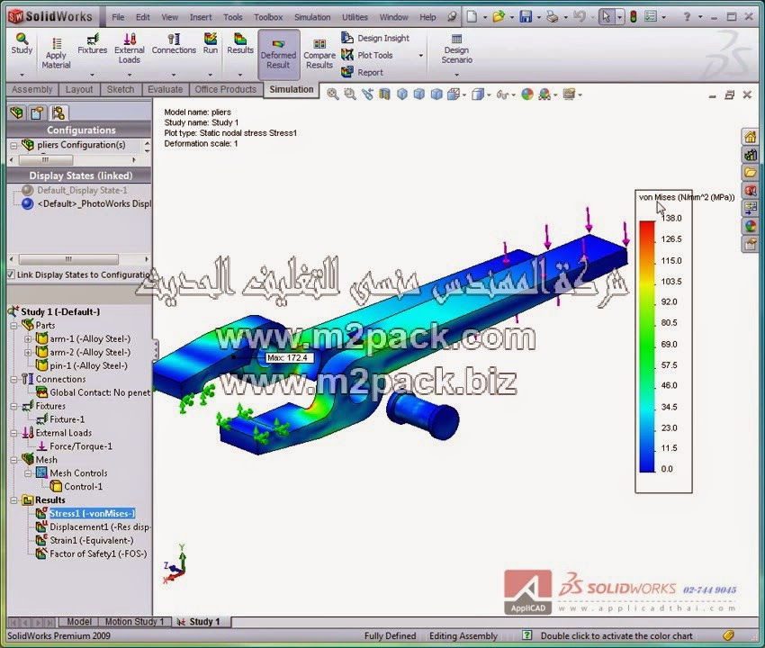The image size is (765, 648).
Task: Open the Results advisor
Action: [240, 44]
